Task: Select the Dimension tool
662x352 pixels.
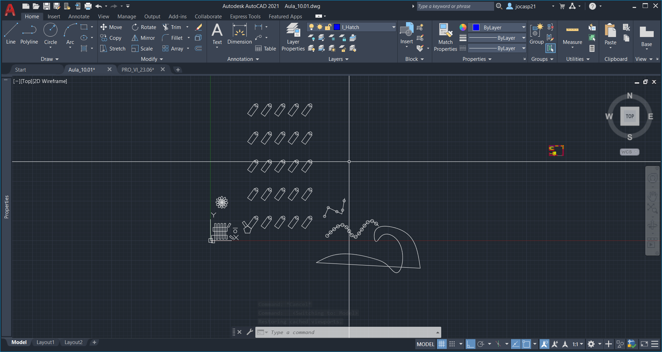Action: [239, 34]
